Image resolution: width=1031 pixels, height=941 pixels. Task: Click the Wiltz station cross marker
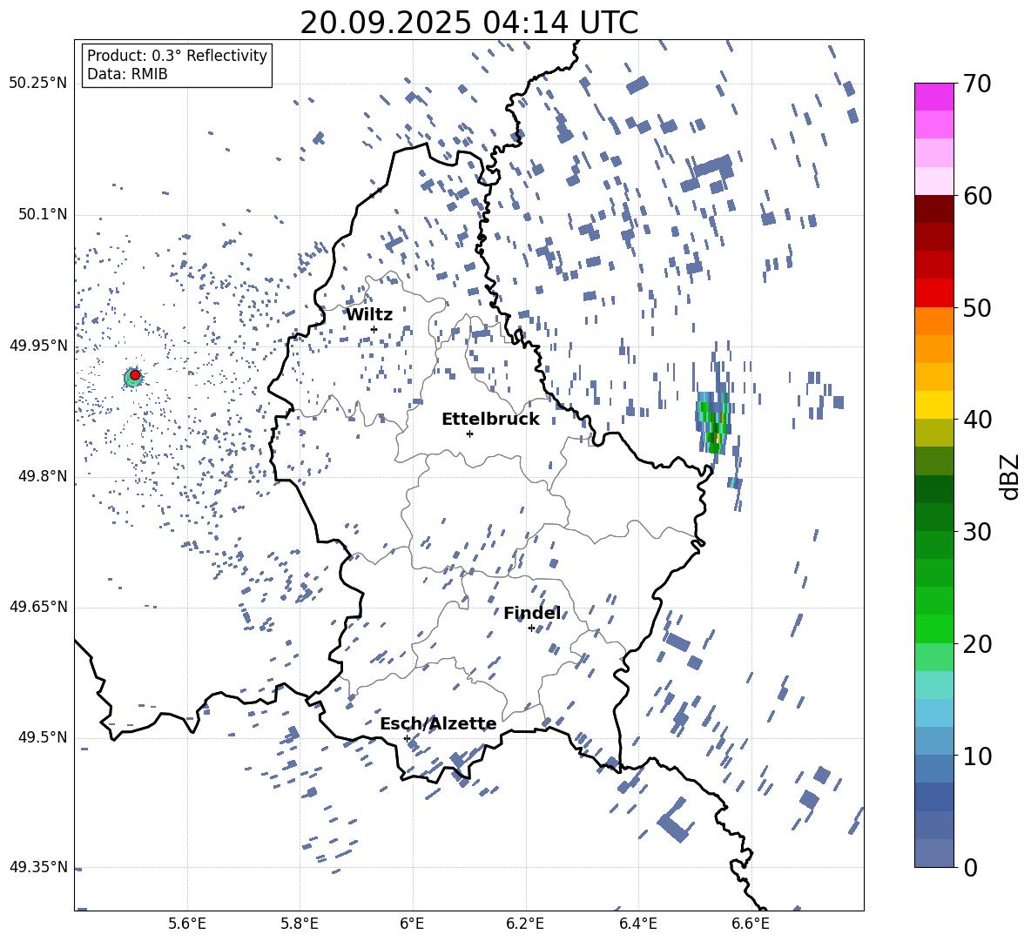click(x=374, y=329)
